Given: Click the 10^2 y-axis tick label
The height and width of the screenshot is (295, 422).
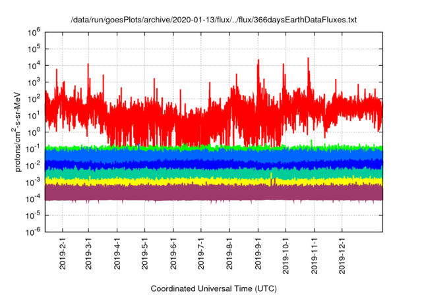Looking at the screenshot, I should (x=34, y=99).
